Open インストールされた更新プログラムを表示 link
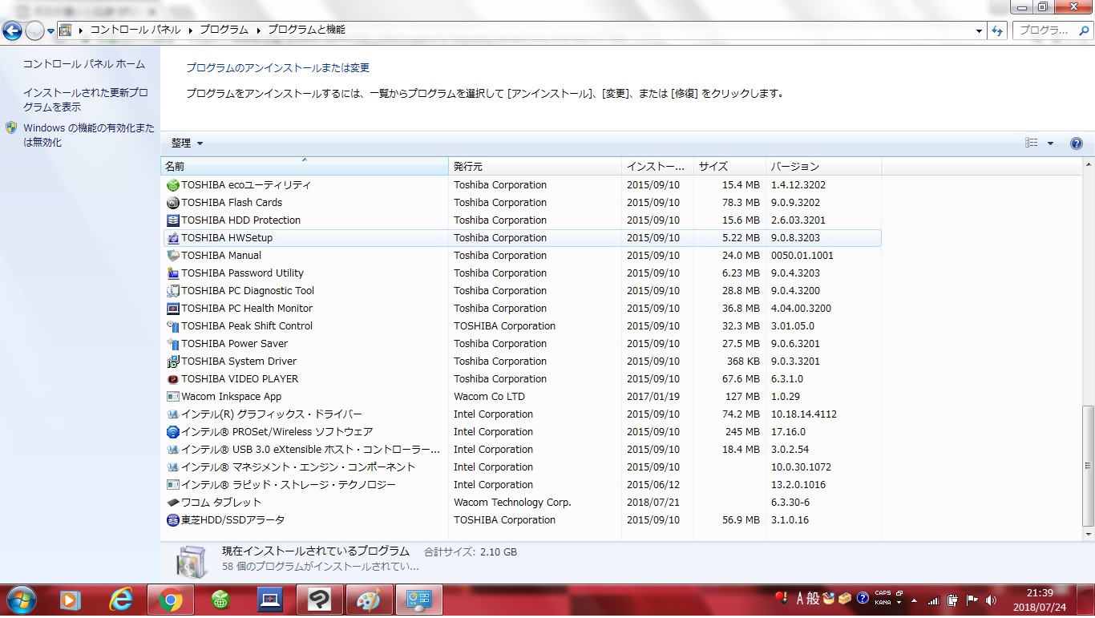Image resolution: width=1095 pixels, height=618 pixels. (86, 100)
